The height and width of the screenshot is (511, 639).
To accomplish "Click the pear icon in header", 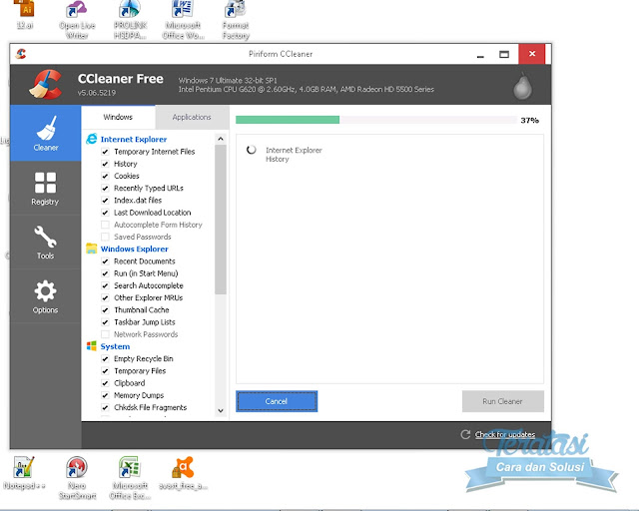I will [522, 86].
